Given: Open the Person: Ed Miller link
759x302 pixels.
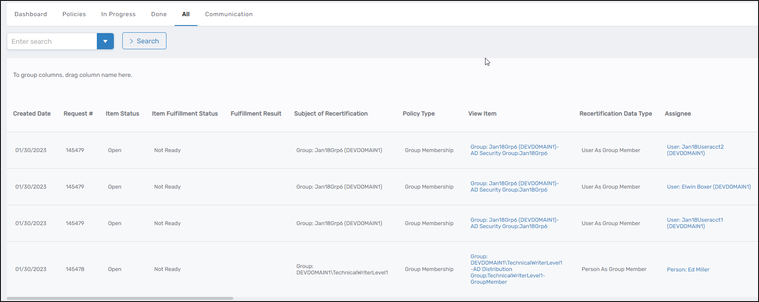Looking at the screenshot, I should coord(688,270).
